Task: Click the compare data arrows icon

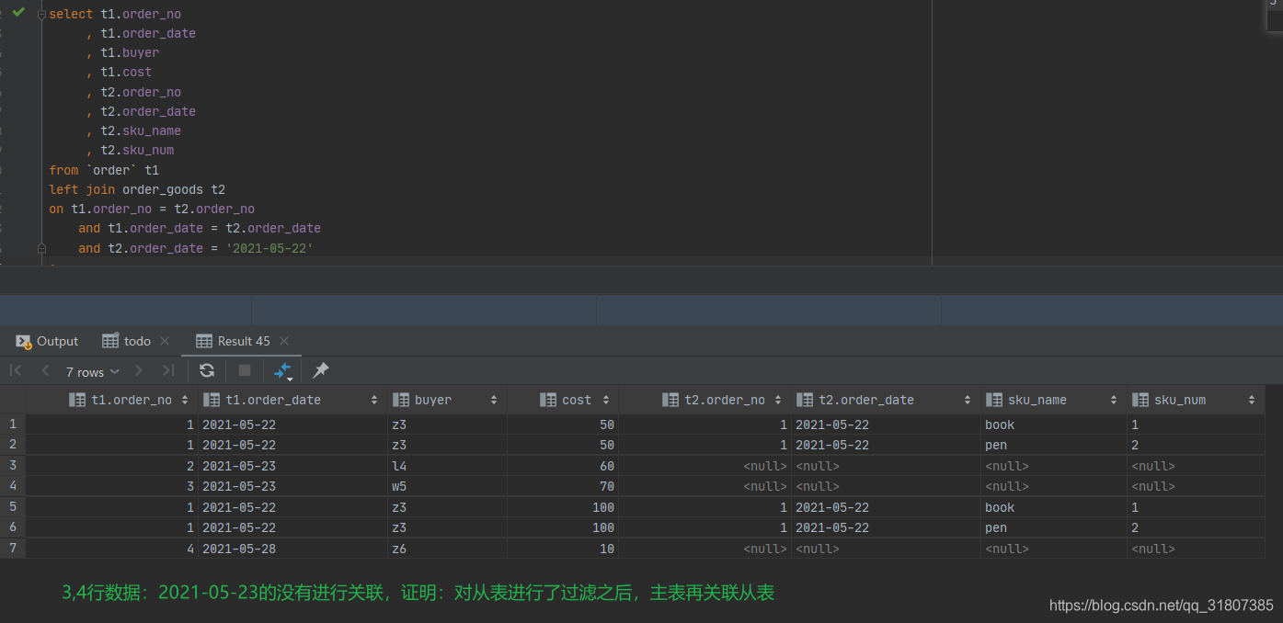Action: tap(283, 370)
